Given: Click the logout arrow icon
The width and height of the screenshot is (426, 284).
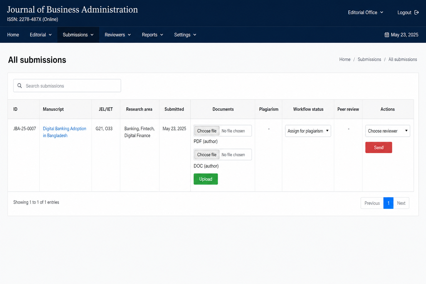Looking at the screenshot, I should tap(416, 12).
